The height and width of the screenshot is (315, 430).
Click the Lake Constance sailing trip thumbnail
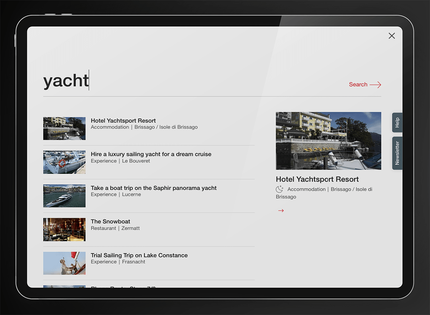64,263
